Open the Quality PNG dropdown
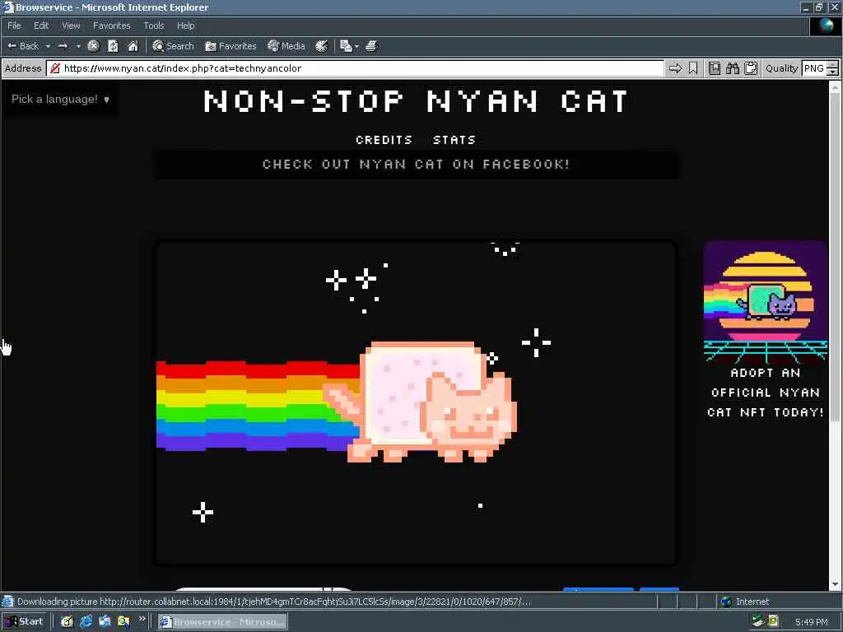This screenshot has width=843, height=632. 820,68
